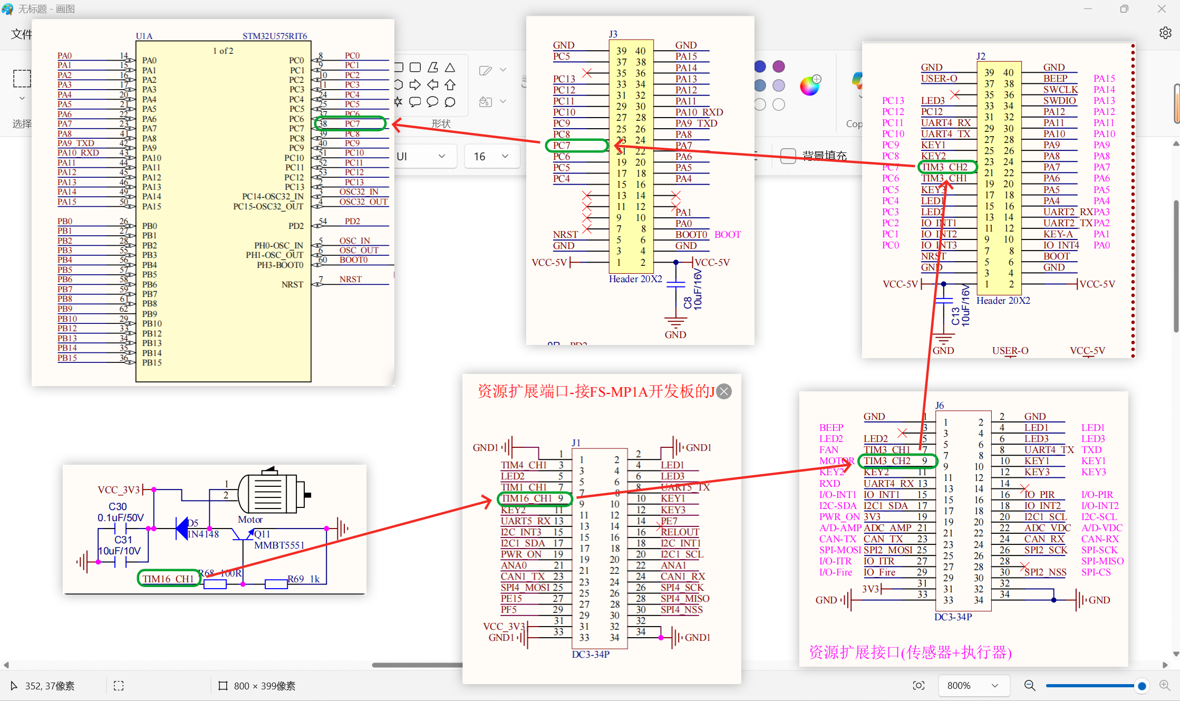Click the vertical scrollbar down arrow

tap(1176, 654)
